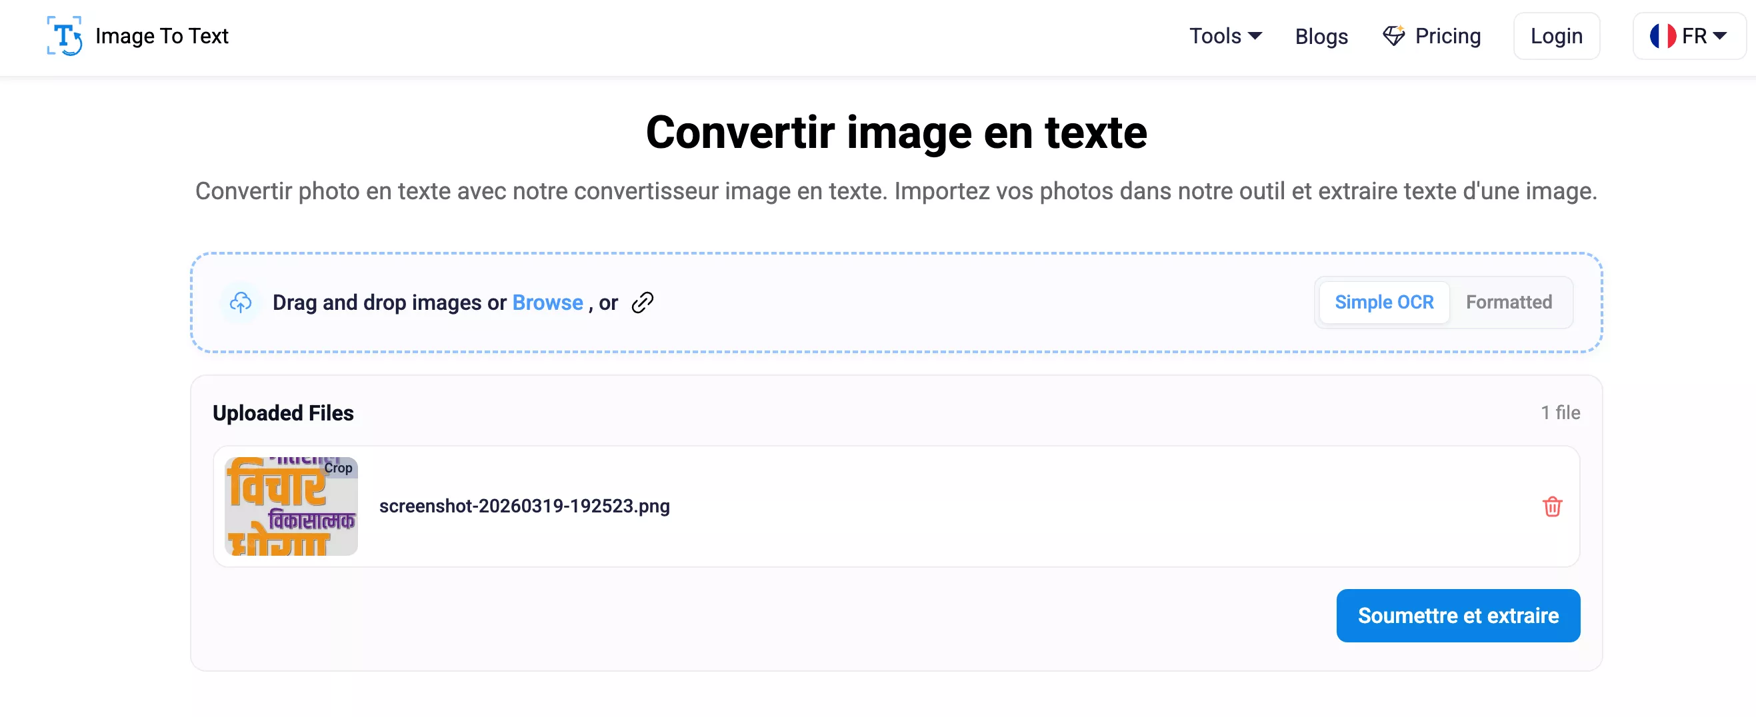1756x717 pixels.
Task: Click the drag and drop upload area
Action: pos(955,302)
